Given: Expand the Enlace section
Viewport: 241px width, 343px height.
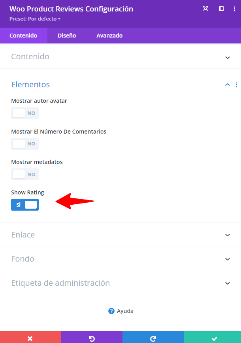Looking at the screenshot, I should [x=120, y=235].
